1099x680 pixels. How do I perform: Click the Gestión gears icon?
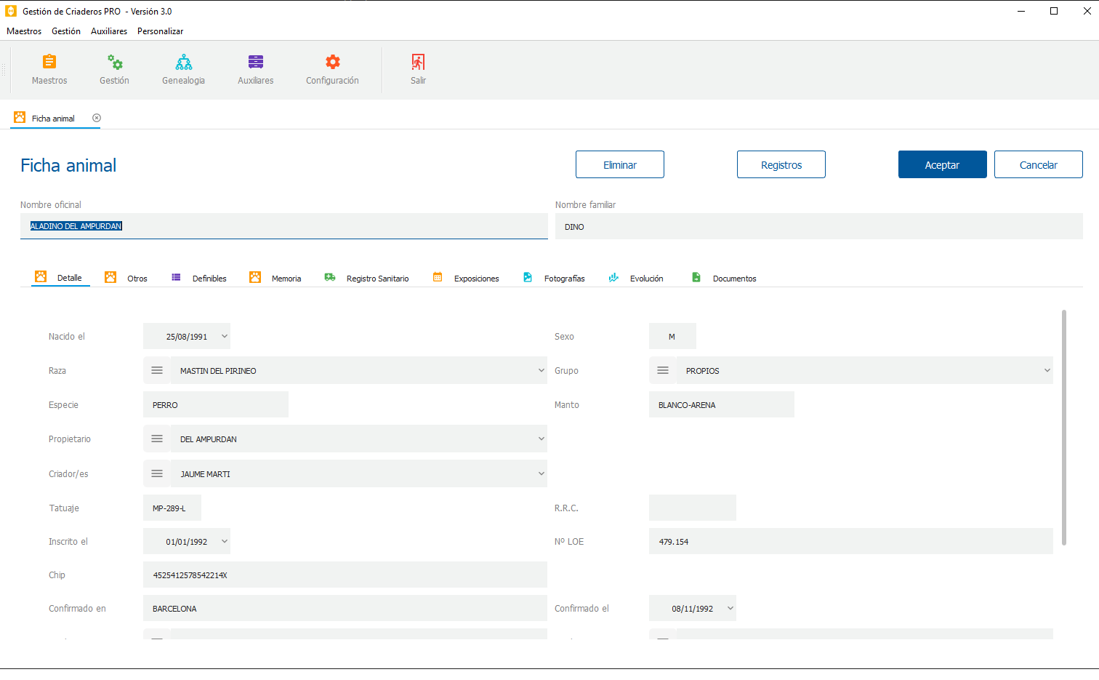[x=115, y=63]
